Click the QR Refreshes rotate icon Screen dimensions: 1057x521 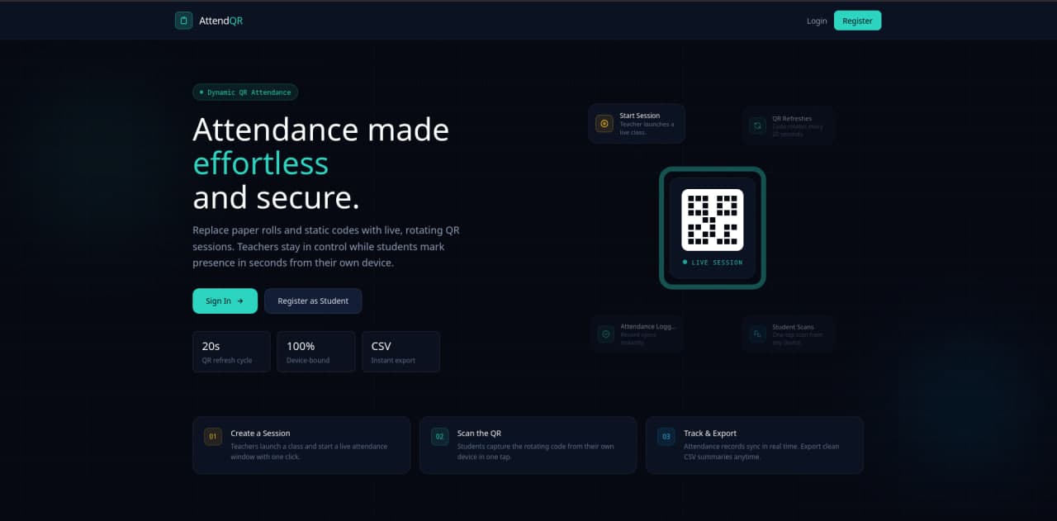756,126
